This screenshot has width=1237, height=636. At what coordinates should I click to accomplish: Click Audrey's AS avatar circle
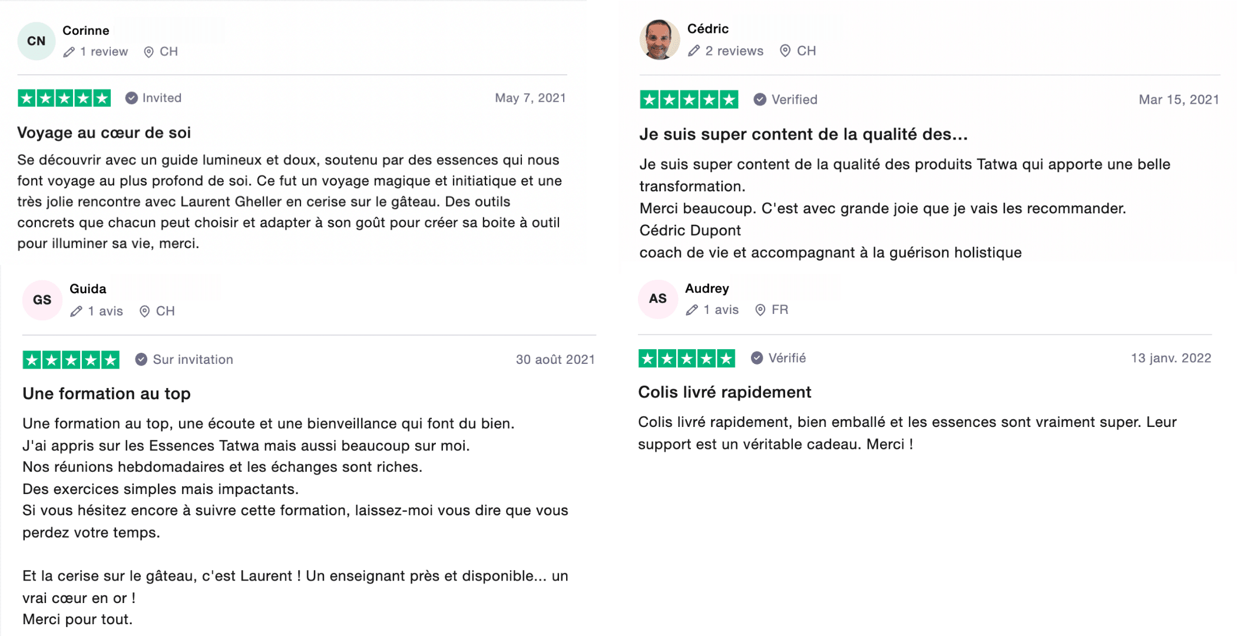[657, 299]
